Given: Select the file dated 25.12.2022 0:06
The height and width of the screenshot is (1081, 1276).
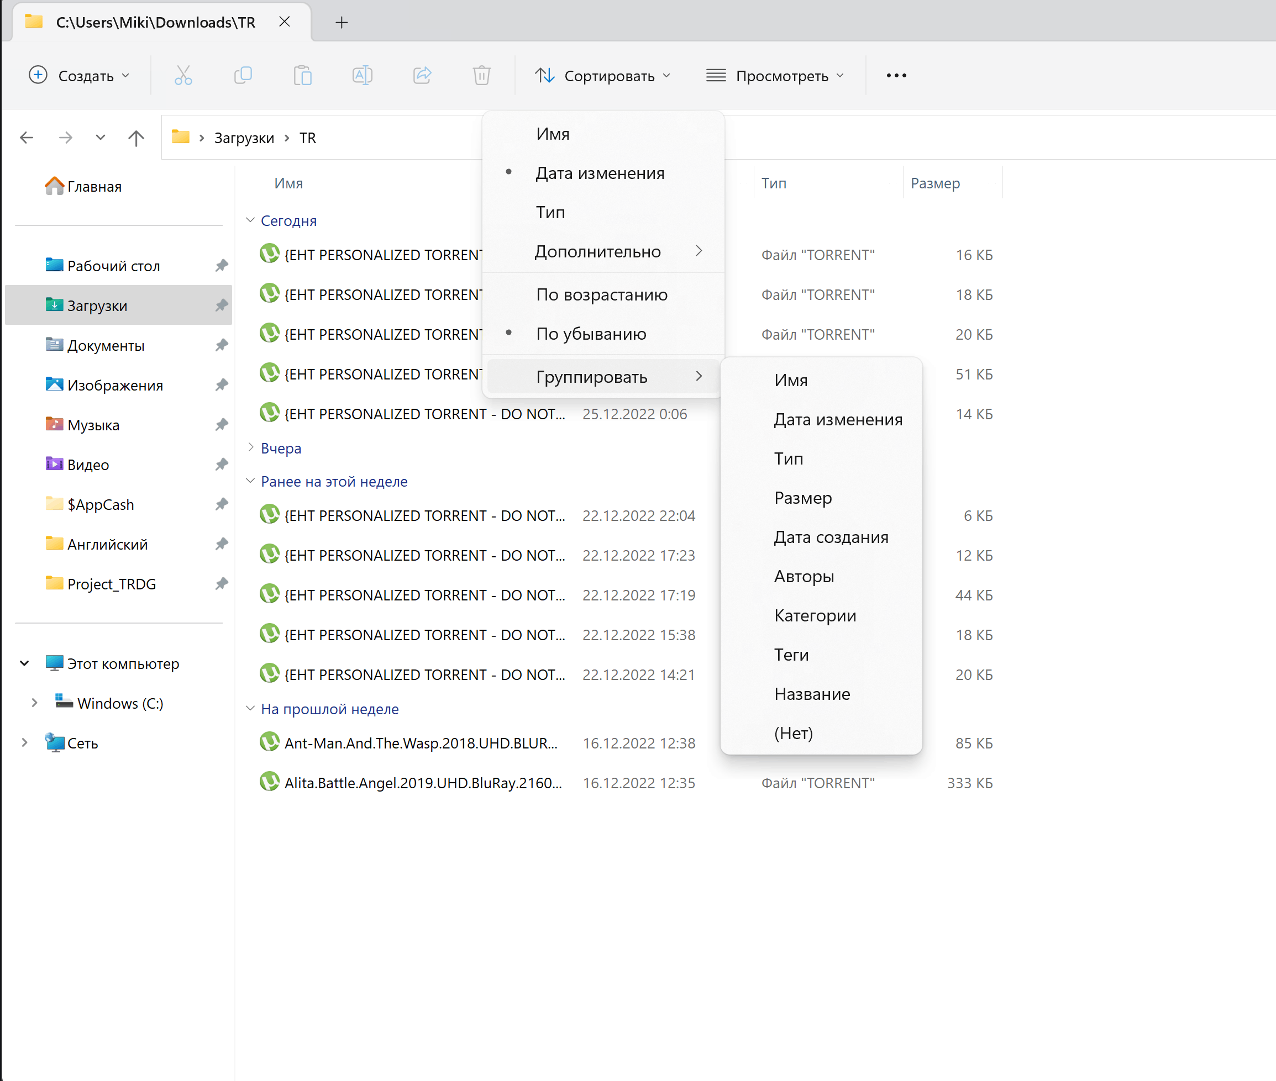Looking at the screenshot, I should click(x=626, y=414).
